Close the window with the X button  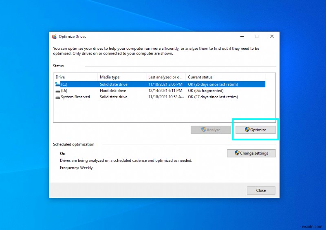pos(272,36)
